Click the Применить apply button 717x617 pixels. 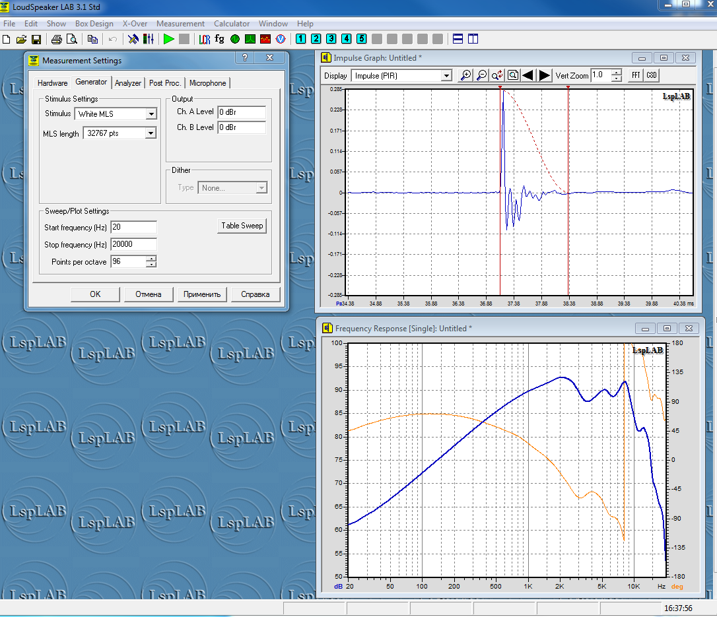point(202,294)
